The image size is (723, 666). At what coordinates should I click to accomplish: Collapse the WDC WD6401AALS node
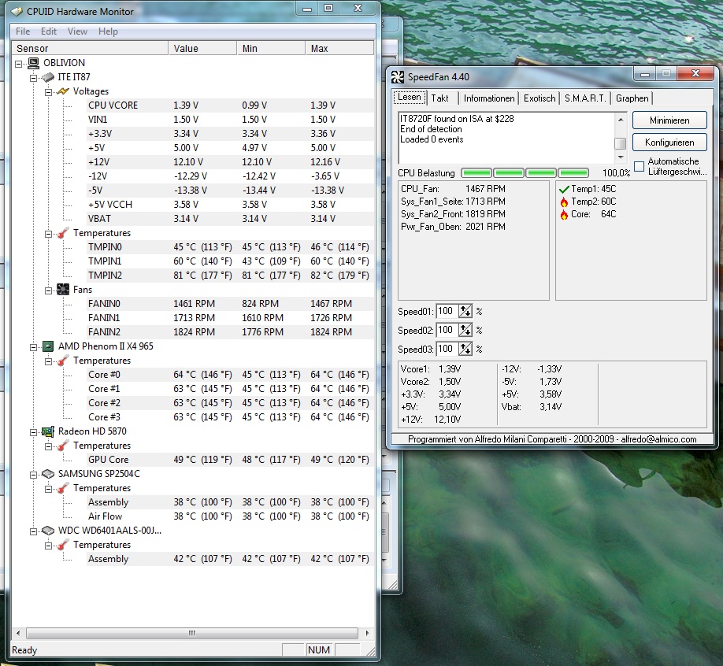click(33, 531)
